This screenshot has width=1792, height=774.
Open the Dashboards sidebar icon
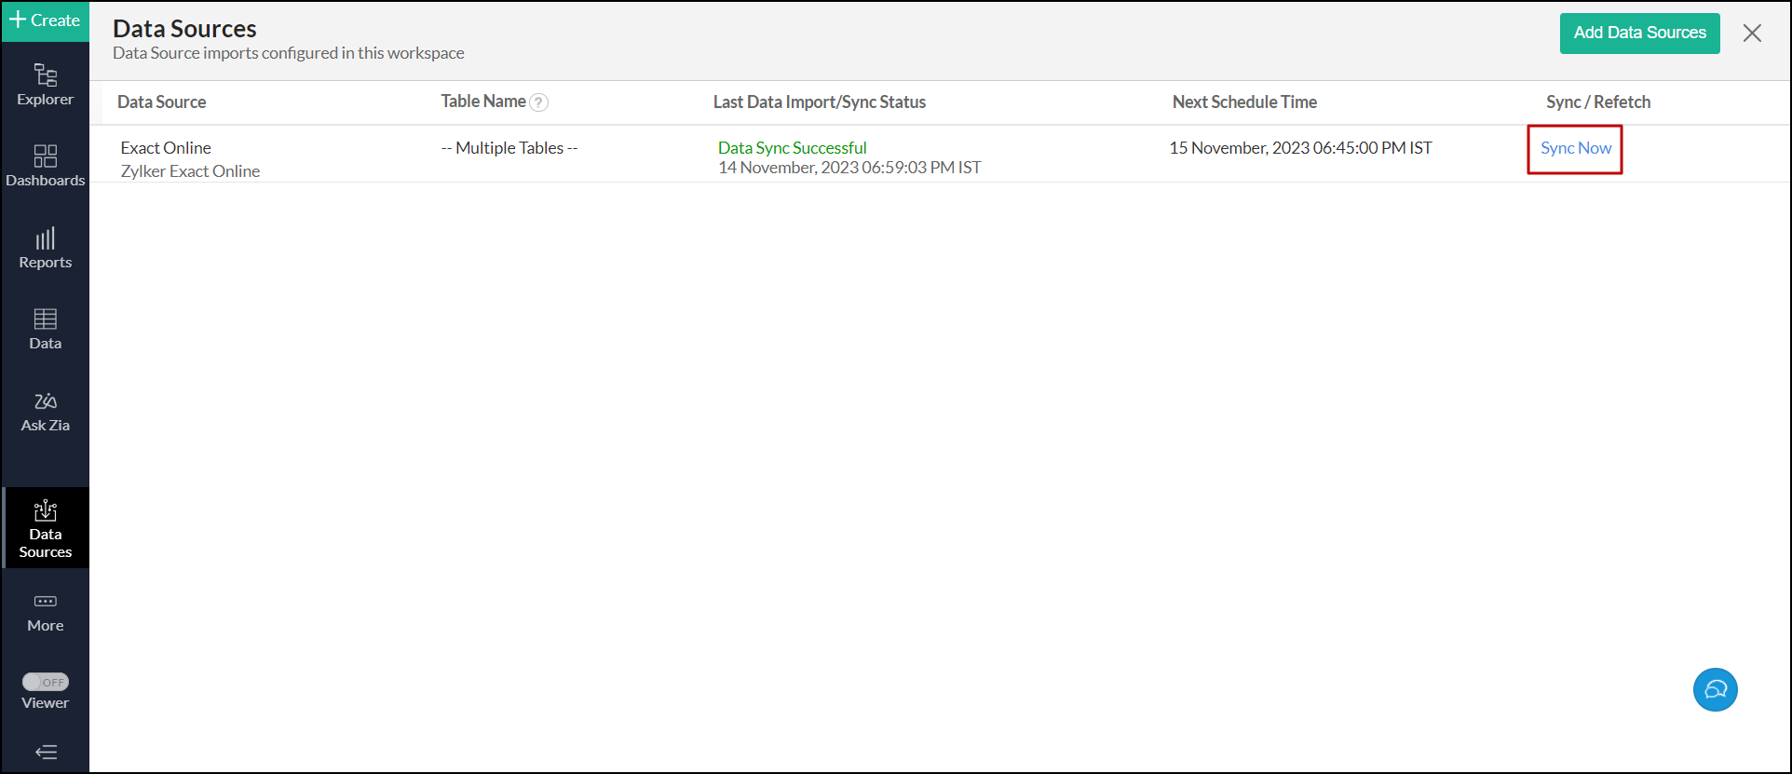[x=45, y=165]
